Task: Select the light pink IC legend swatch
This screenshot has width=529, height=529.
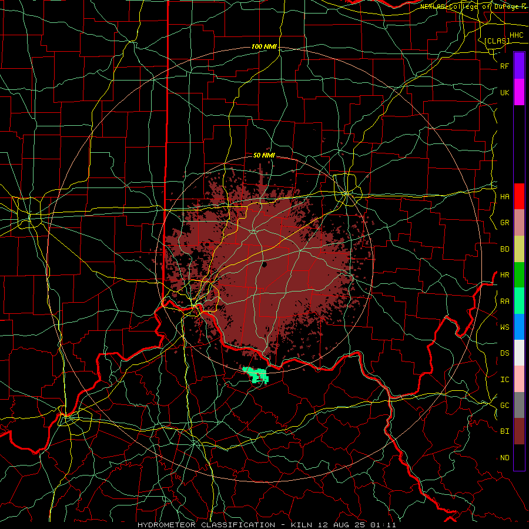Action: click(519, 379)
